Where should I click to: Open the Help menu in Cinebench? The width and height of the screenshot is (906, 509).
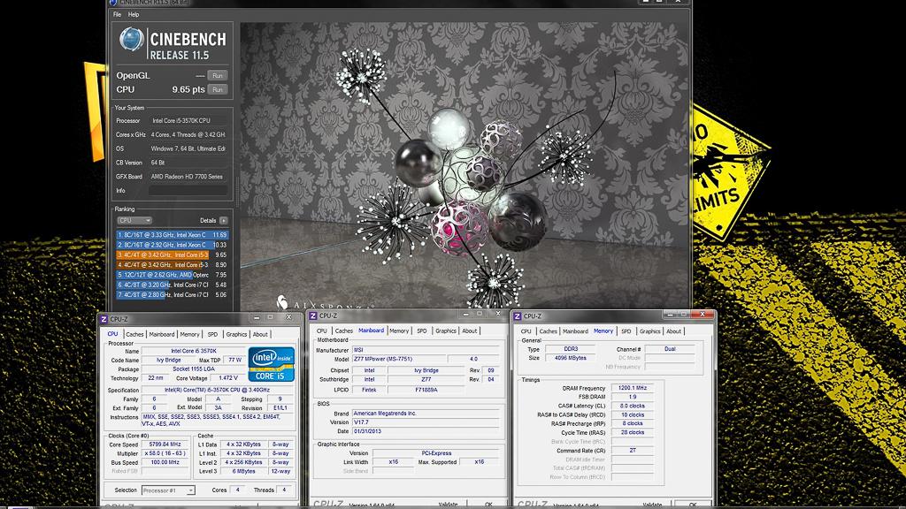coord(134,14)
